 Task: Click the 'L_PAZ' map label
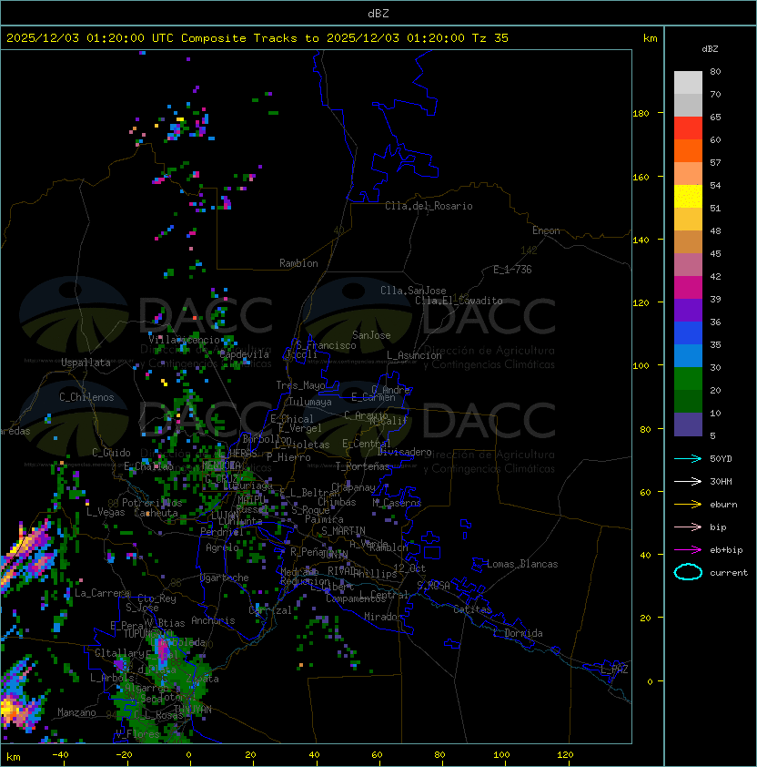tap(614, 670)
